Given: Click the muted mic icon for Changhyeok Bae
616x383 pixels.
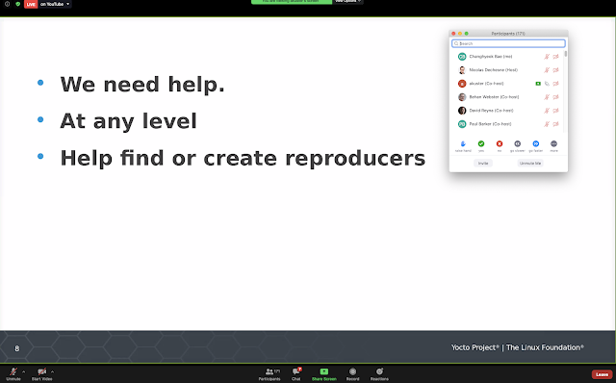Looking at the screenshot, I should click(547, 57).
